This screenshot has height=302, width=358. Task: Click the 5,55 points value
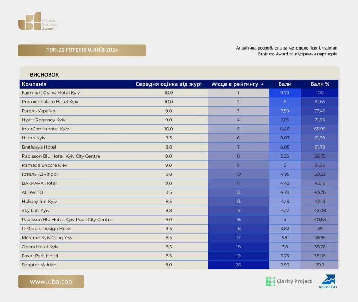pyautogui.click(x=285, y=156)
